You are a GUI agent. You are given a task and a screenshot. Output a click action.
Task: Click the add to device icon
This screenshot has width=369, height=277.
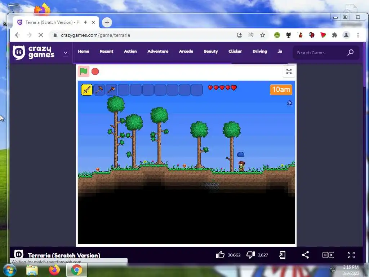[x=282, y=255]
